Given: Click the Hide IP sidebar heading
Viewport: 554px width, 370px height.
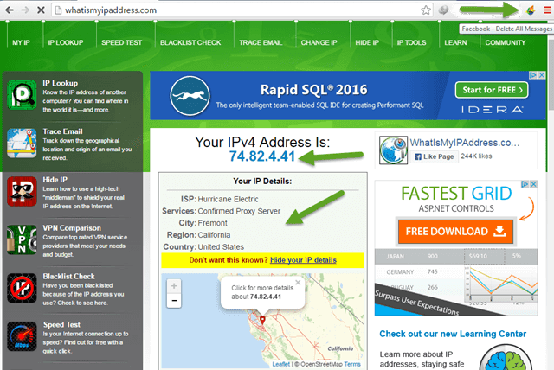Looking at the screenshot, I should click(x=55, y=180).
